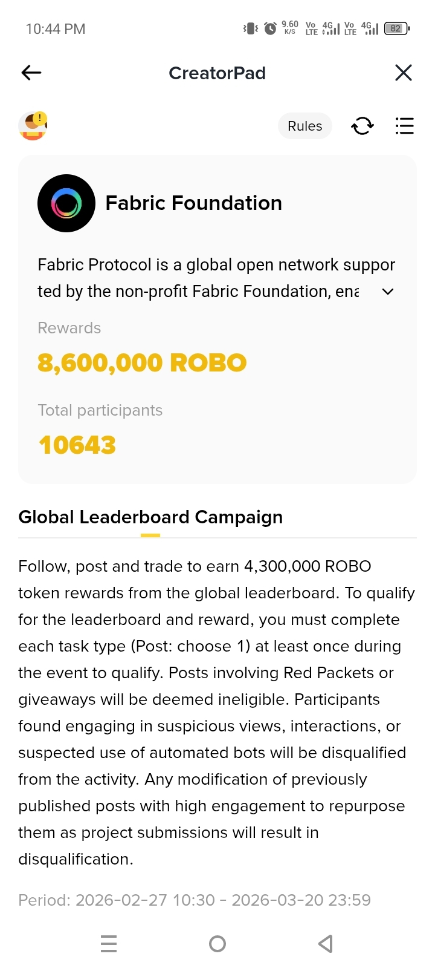Close CreatorPad with the X icon
The height and width of the screenshot is (968, 435).
pos(403,73)
